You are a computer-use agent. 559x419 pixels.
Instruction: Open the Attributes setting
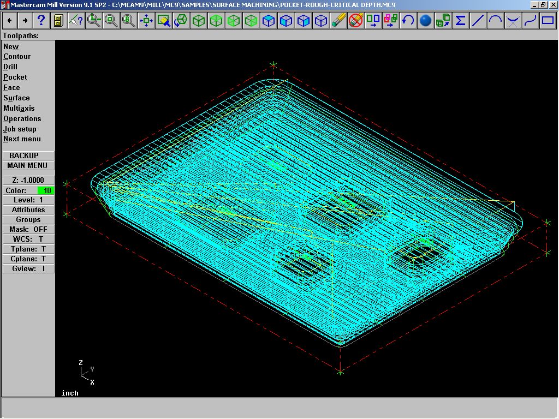pos(28,210)
